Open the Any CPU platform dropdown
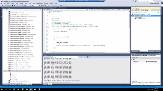 tap(34, 5)
